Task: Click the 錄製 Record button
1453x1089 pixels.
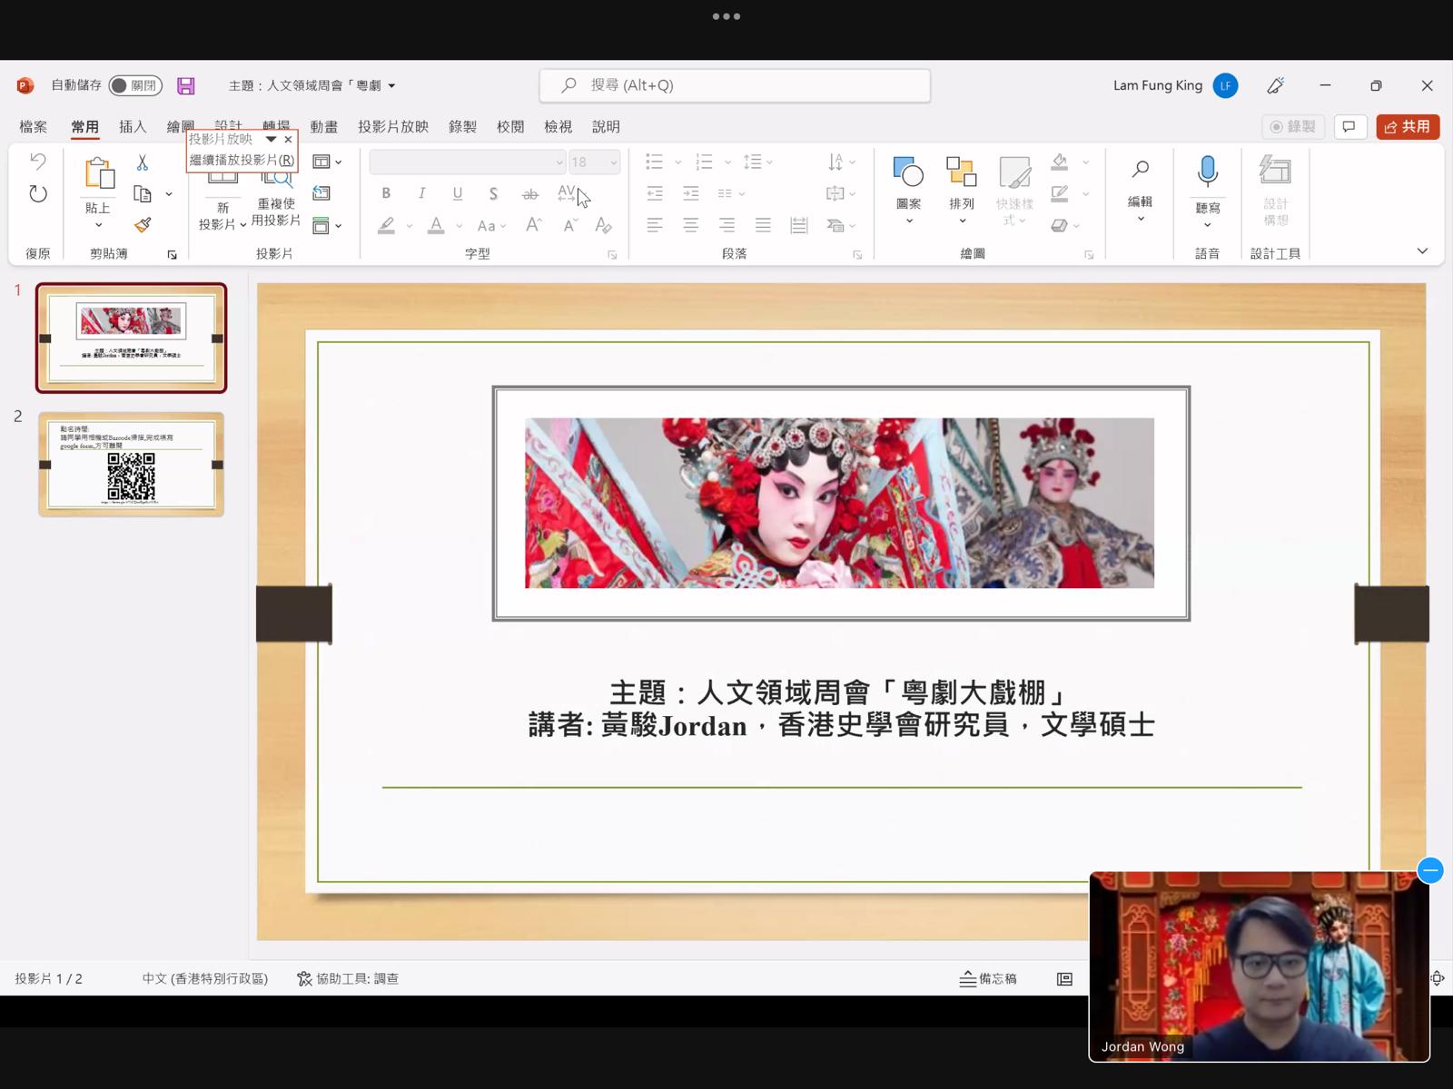Action: (1293, 127)
